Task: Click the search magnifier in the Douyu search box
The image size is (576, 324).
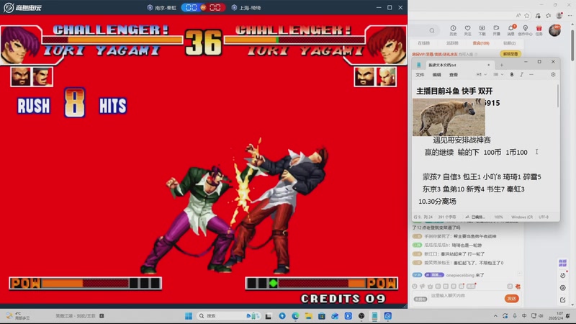Action: (x=432, y=30)
